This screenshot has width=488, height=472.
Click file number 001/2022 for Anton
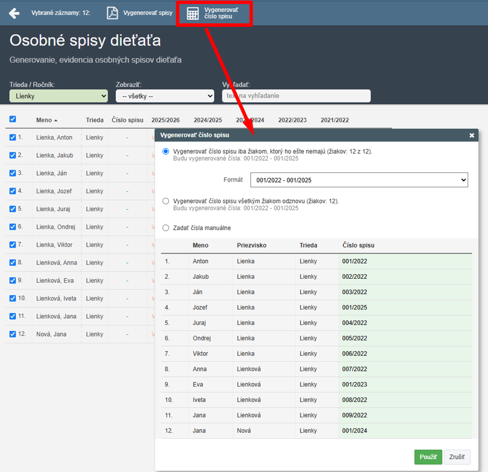[354, 261]
